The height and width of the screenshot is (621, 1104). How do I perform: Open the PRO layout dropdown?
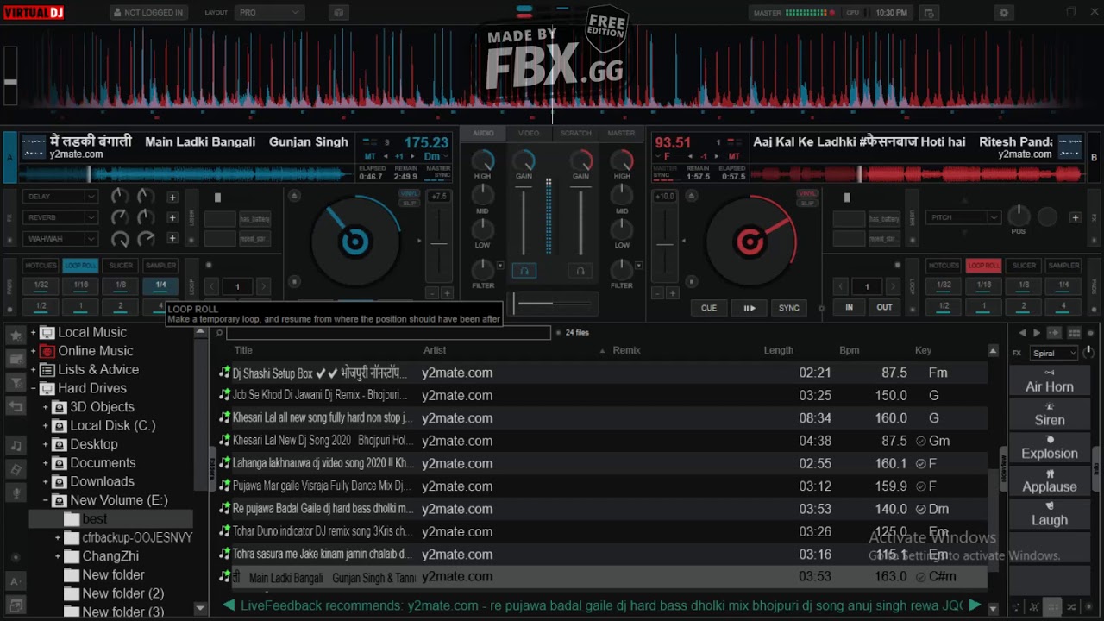point(269,13)
